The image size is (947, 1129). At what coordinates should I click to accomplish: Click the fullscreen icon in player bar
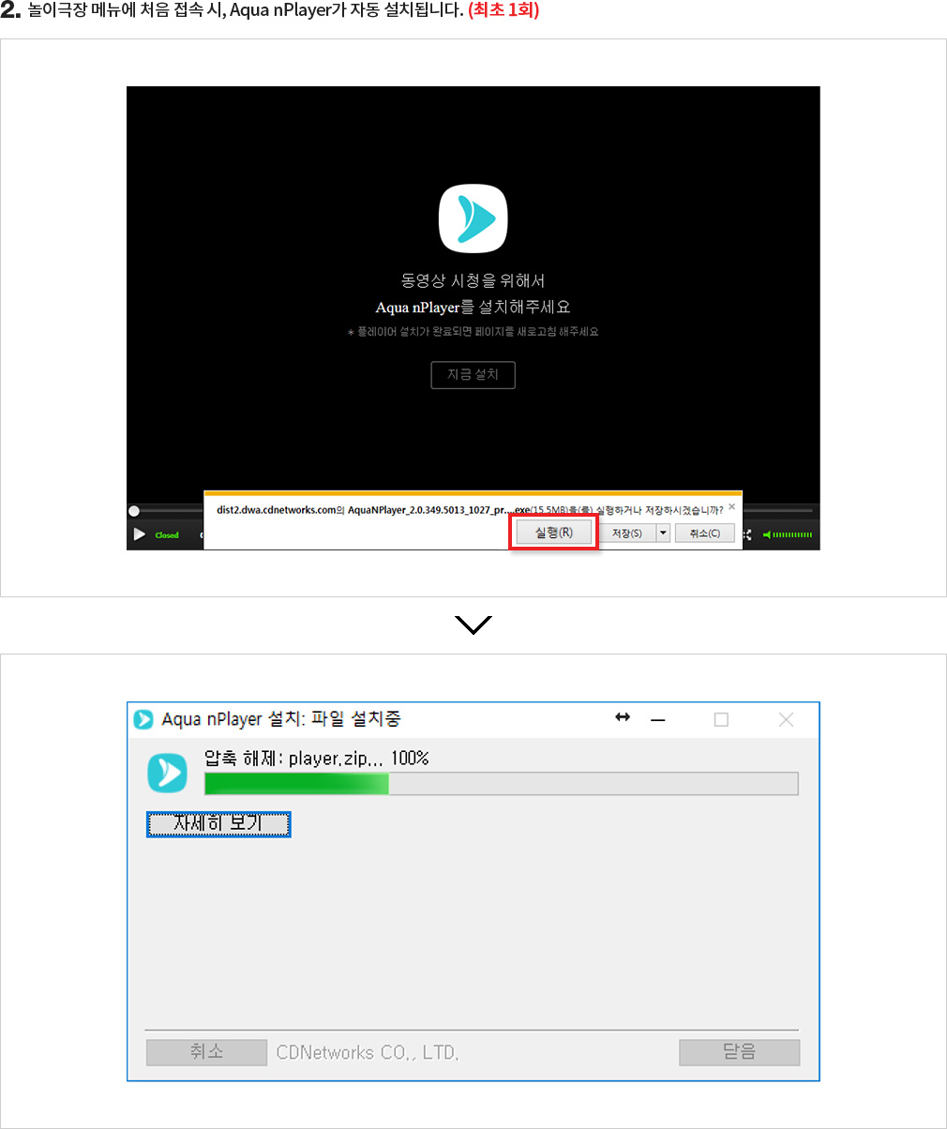(x=747, y=535)
